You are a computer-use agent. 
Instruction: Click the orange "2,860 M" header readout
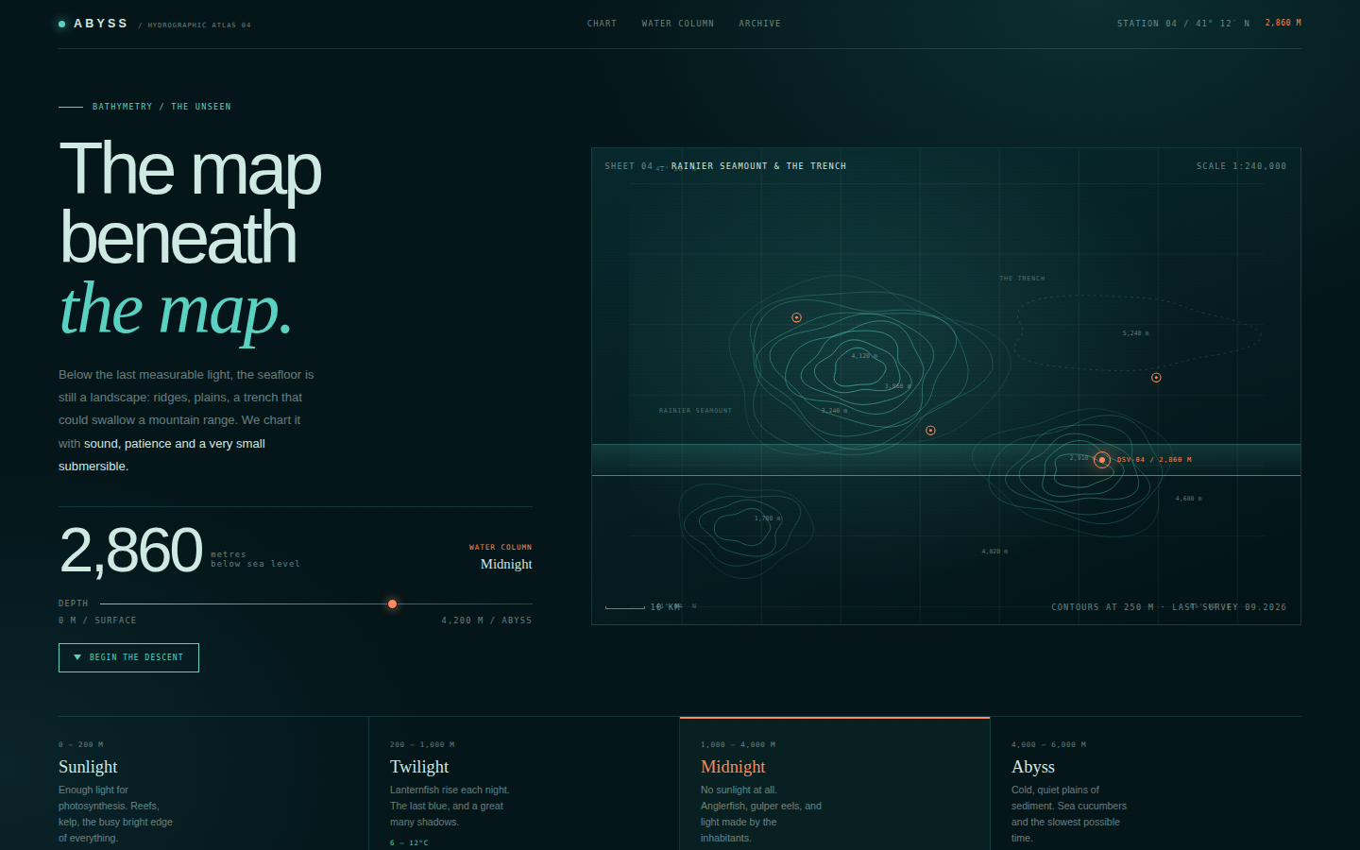1283,23
